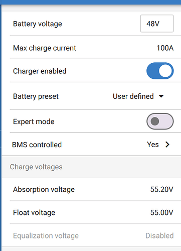Click the Battery preset label

click(x=36, y=96)
